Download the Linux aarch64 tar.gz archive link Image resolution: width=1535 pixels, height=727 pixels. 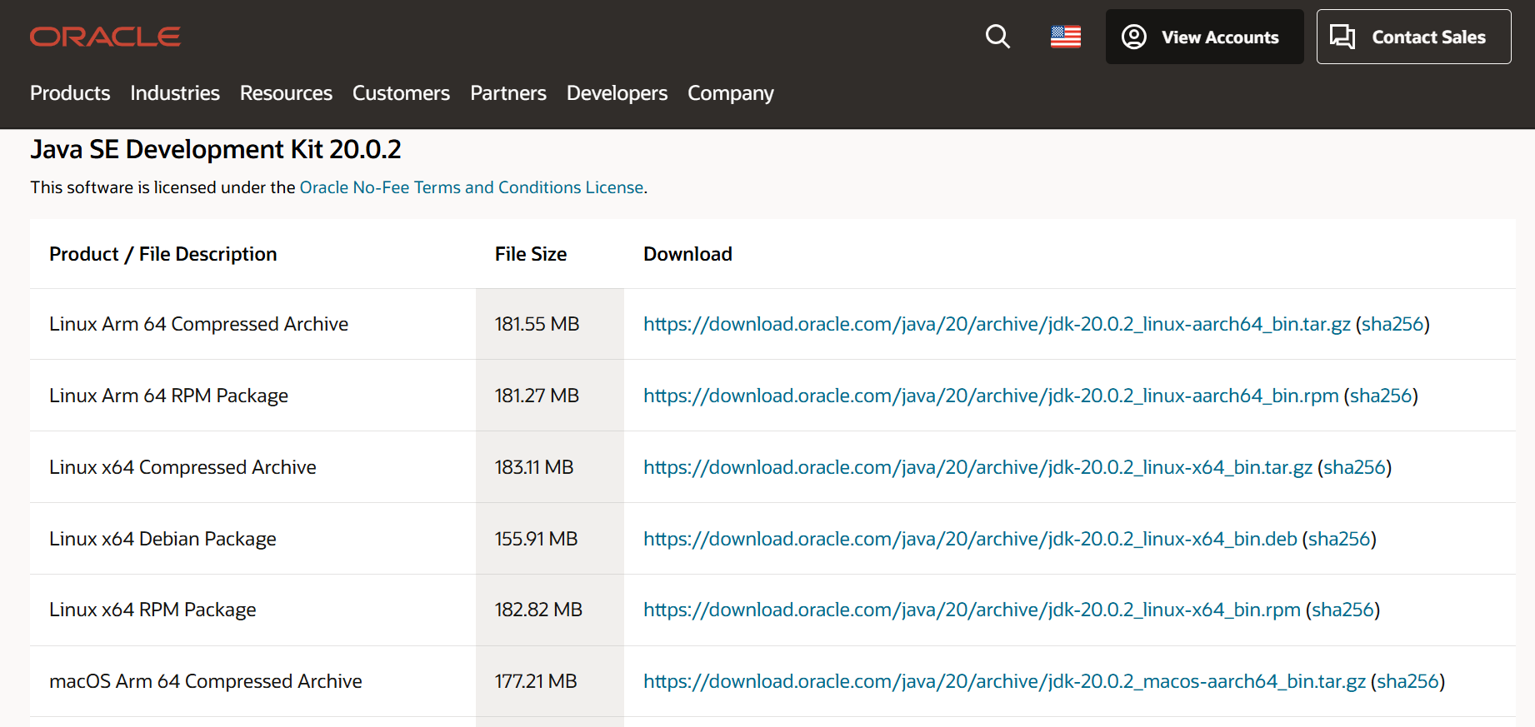997,324
